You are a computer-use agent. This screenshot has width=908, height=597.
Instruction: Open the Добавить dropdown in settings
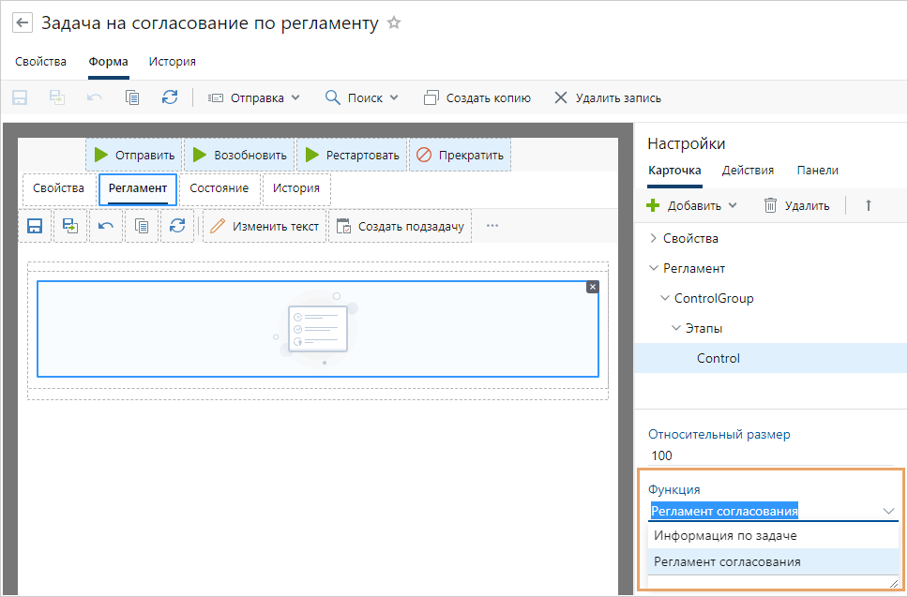(x=692, y=205)
